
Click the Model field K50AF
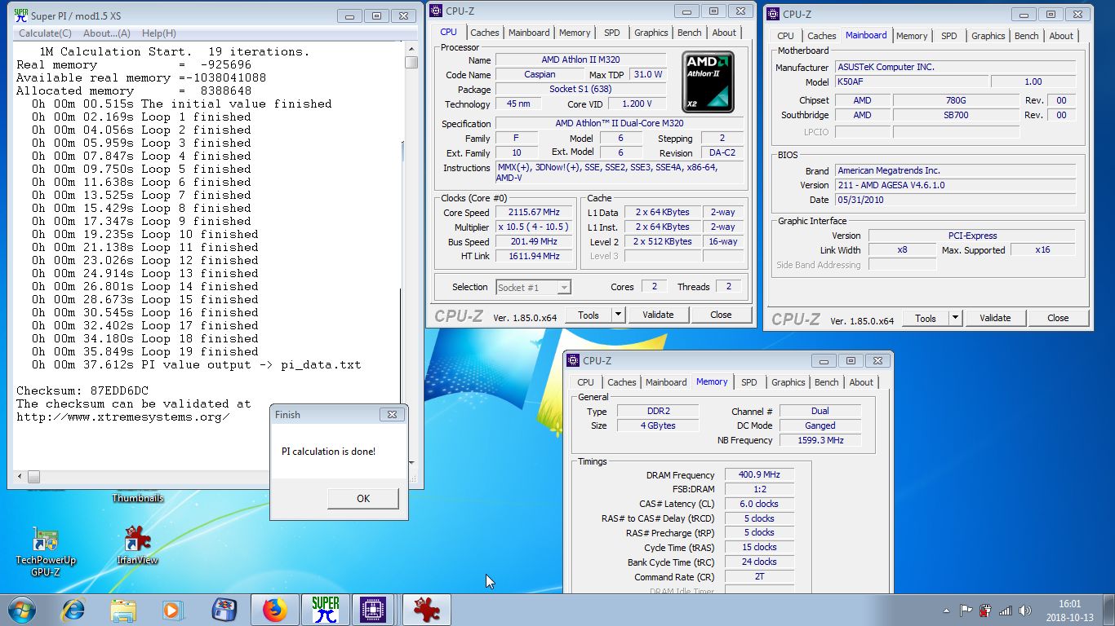pyautogui.click(x=910, y=82)
